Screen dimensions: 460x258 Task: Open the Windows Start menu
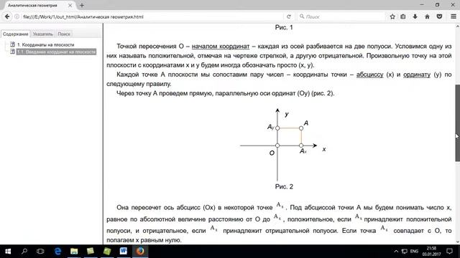click(x=8, y=252)
